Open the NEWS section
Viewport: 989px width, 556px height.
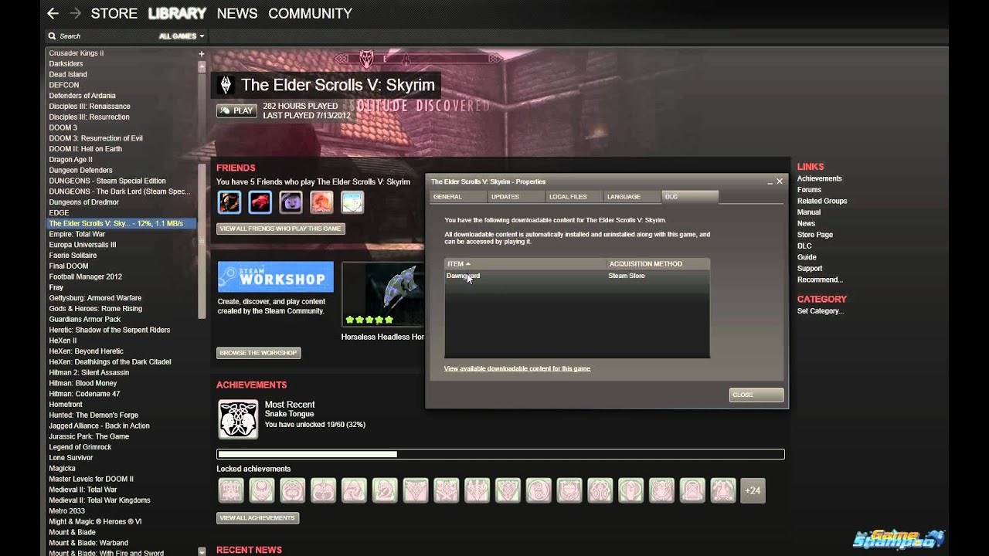click(x=237, y=13)
